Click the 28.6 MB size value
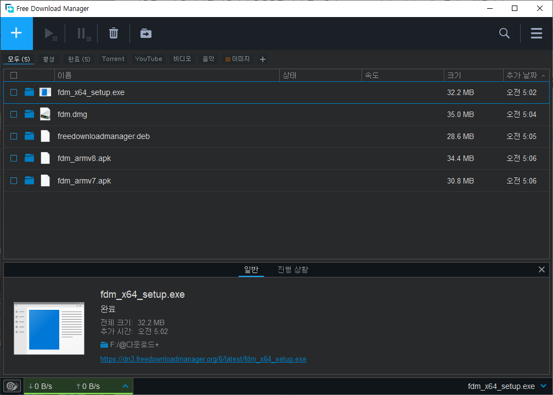This screenshot has width=553, height=395. pos(460,136)
